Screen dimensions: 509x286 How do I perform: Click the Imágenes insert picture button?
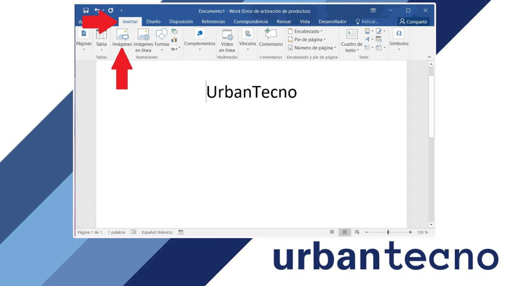point(122,38)
